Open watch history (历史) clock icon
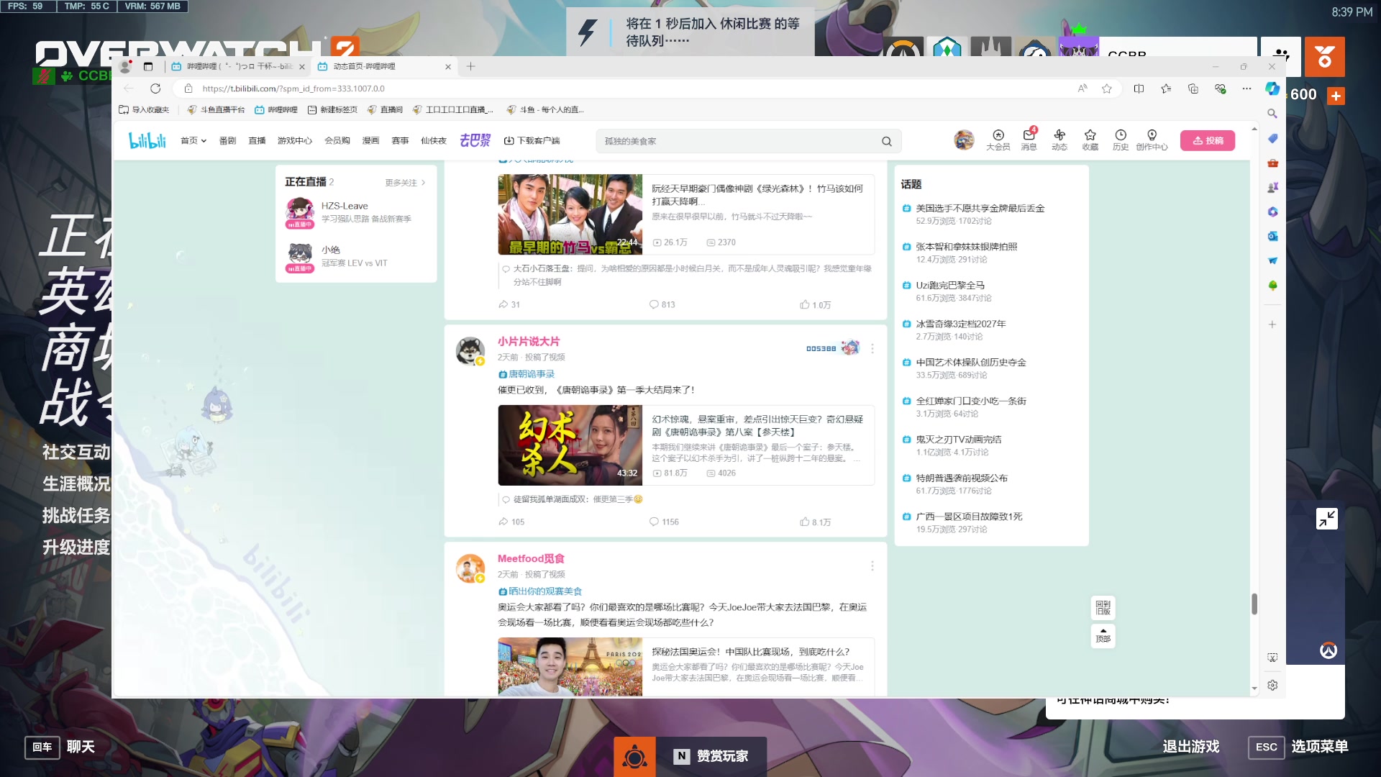This screenshot has width=1381, height=777. 1120,140
